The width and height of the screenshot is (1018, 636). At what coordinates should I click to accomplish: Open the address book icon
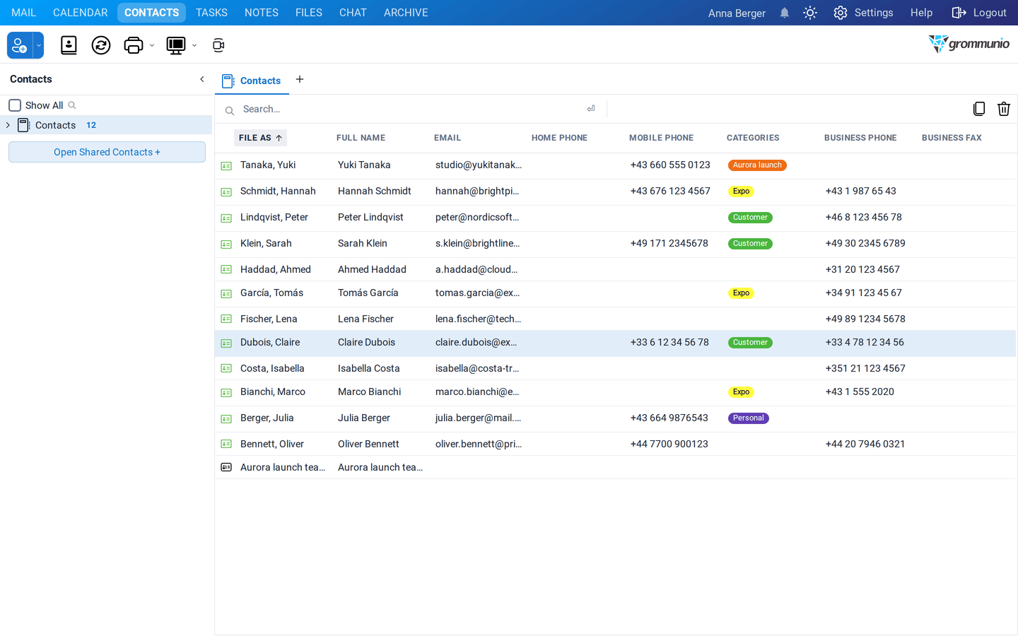pos(69,45)
